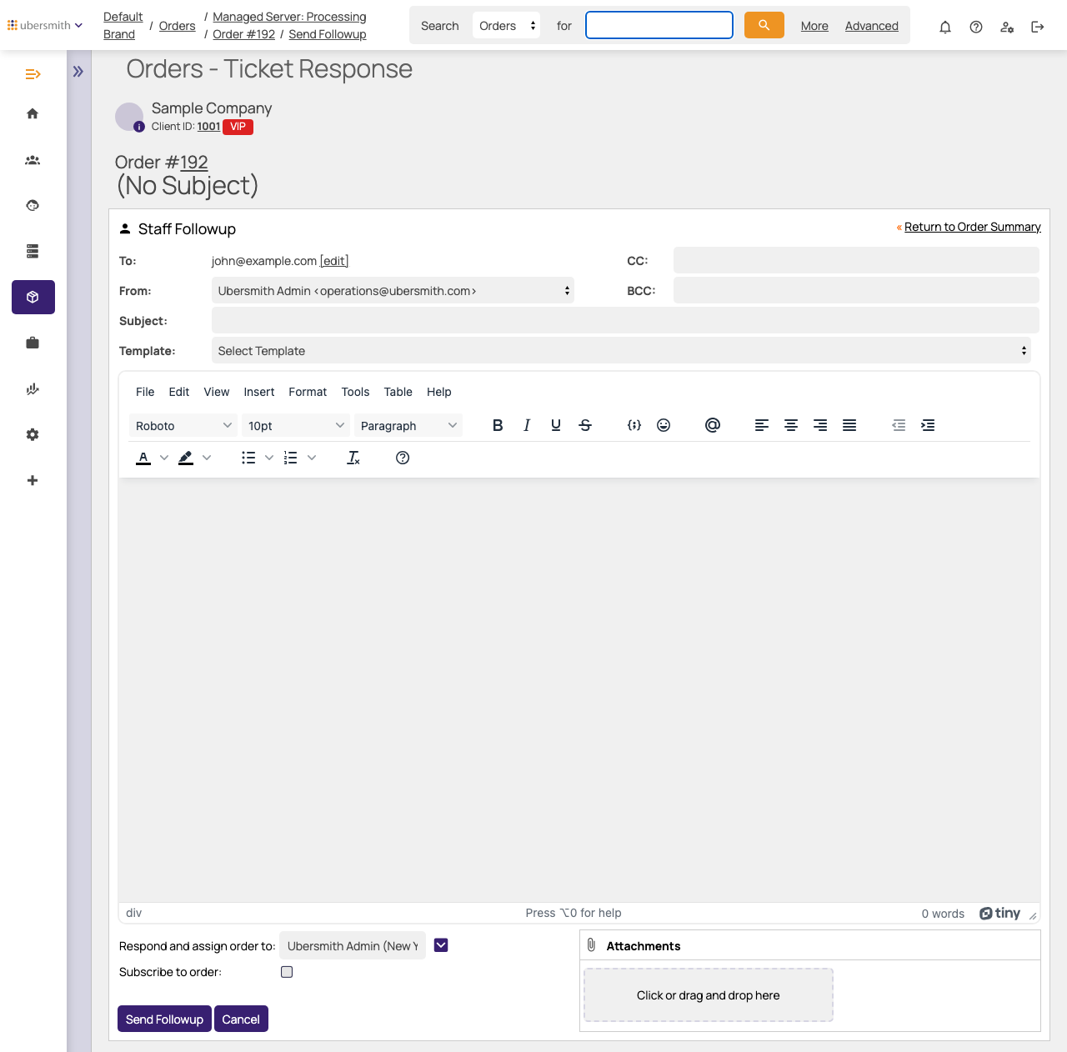This screenshot has width=1067, height=1052.
Task: Click Send Followup button
Action: coord(164,1019)
